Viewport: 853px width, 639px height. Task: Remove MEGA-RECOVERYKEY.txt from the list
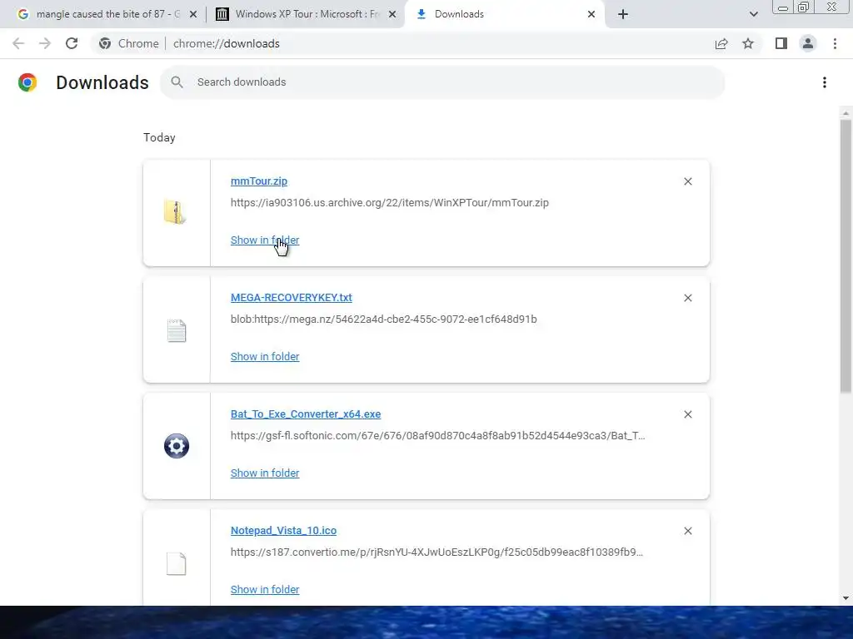click(x=687, y=298)
